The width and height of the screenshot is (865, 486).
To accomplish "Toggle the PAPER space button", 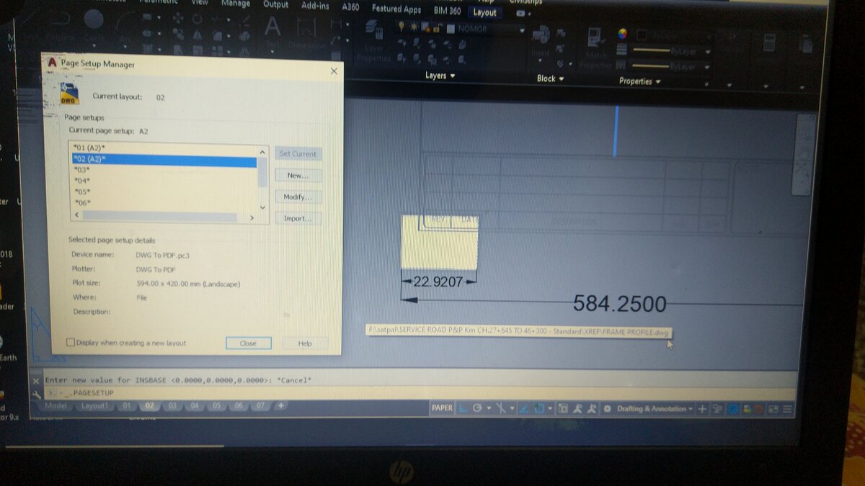I will pyautogui.click(x=442, y=408).
